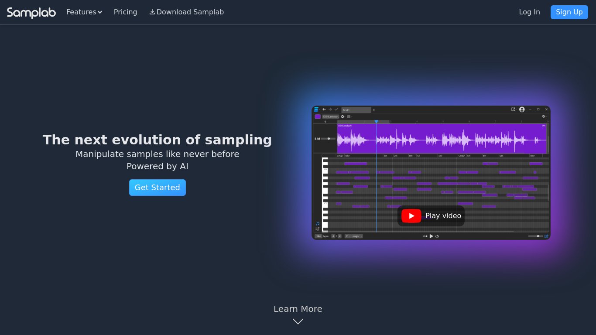Open the Pricing page
Screen dimensions: 596x335
click(x=125, y=12)
